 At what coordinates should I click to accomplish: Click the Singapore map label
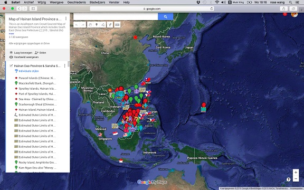click(105, 139)
